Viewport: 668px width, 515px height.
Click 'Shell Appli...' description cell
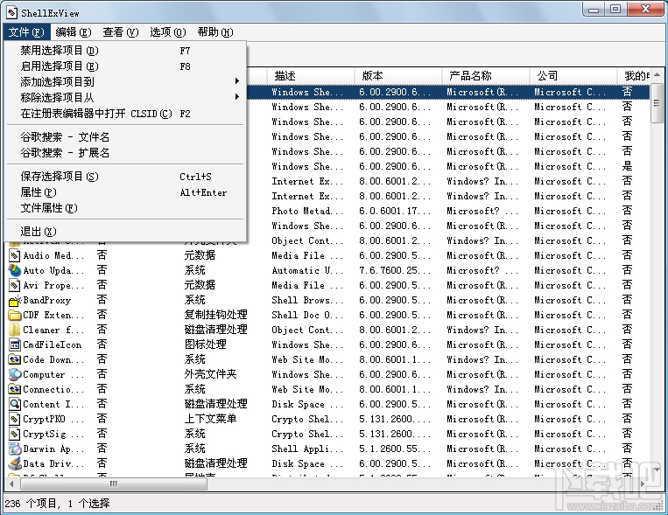[307, 449]
